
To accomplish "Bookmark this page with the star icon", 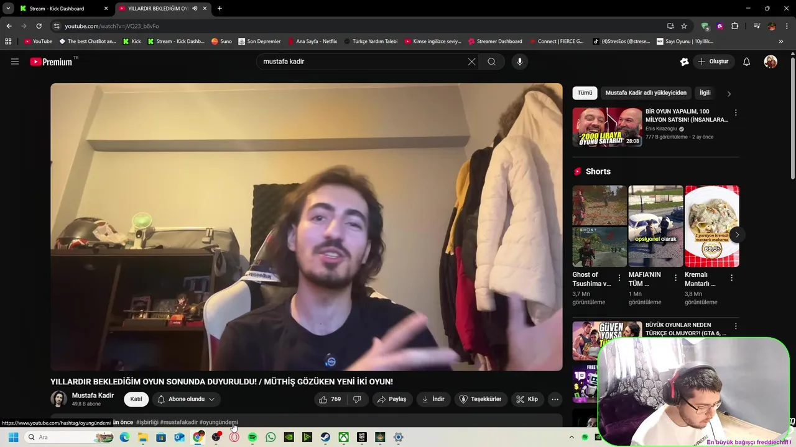I will coord(684,26).
